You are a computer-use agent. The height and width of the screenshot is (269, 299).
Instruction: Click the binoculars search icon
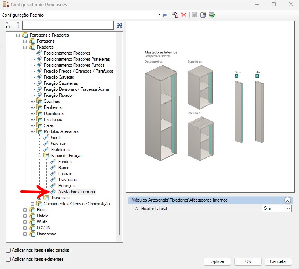click(119, 25)
